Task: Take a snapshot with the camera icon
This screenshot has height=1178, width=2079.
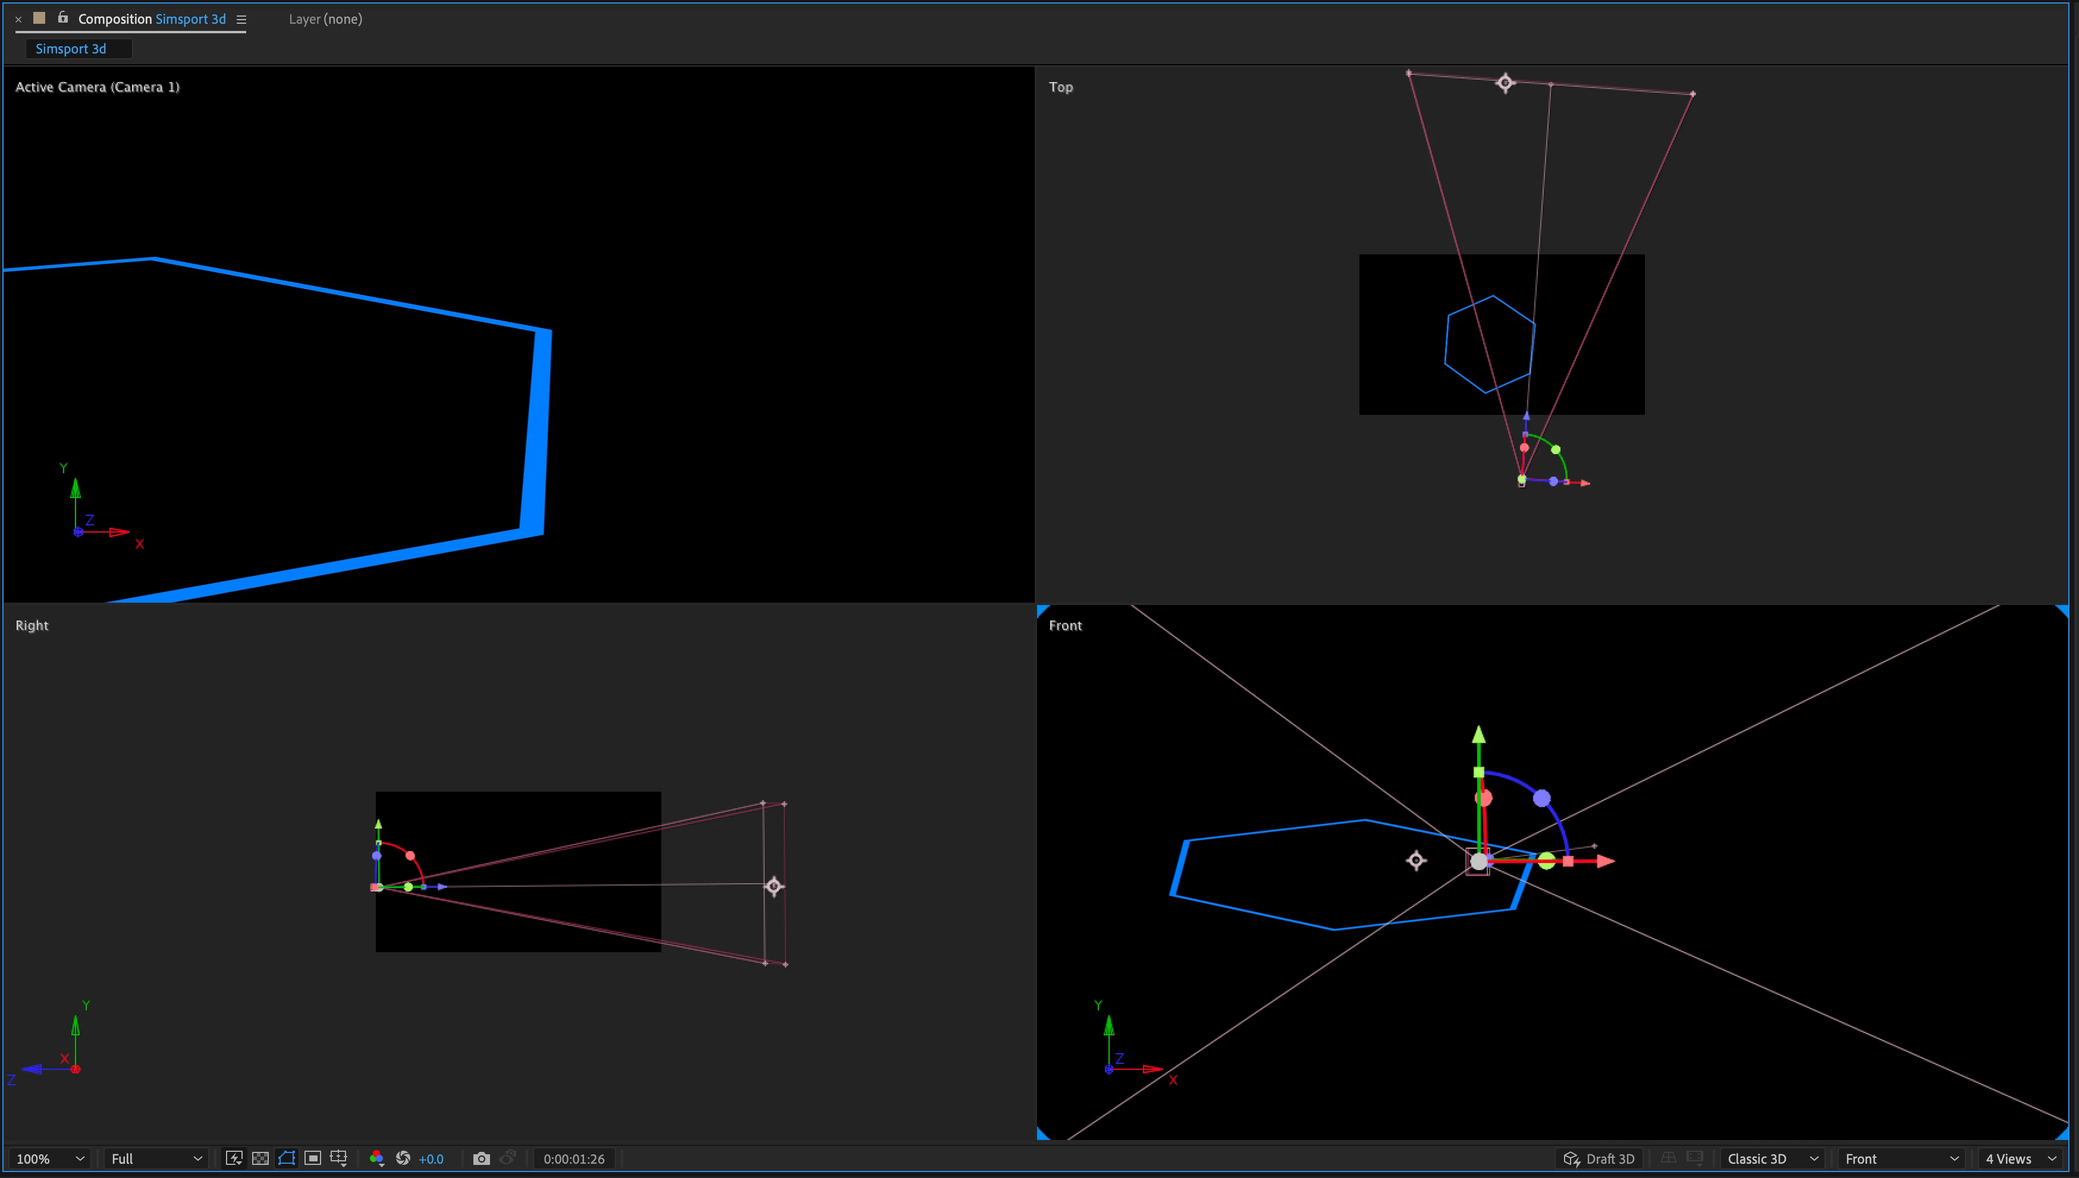Action: point(482,1158)
